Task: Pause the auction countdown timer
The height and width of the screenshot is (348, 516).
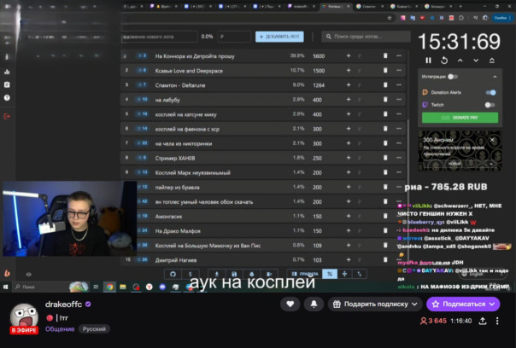Action: pyautogui.click(x=429, y=61)
